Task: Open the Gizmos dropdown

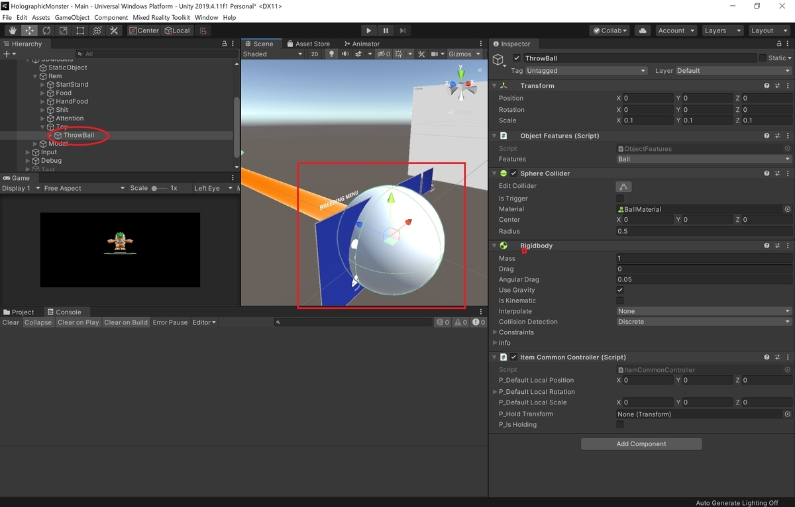Action: point(464,54)
